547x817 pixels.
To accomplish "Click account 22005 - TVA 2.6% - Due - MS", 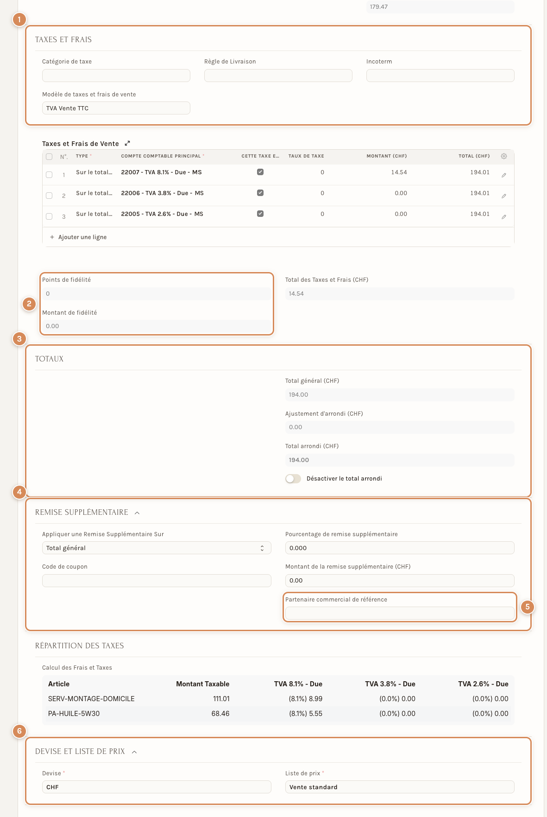I will click(x=162, y=214).
